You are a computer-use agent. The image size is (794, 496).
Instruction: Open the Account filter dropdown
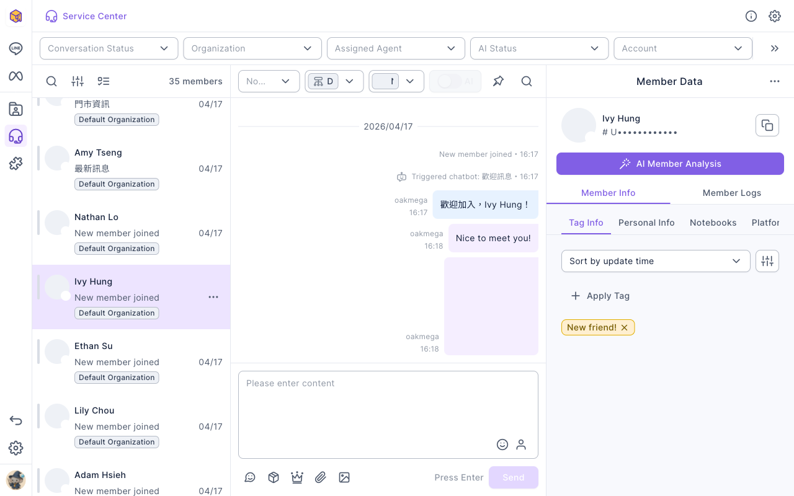click(683, 48)
